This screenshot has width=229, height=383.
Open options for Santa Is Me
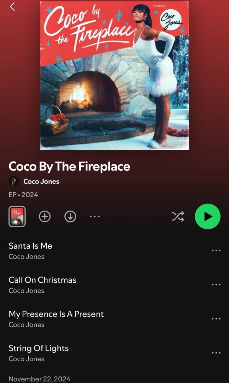(216, 250)
